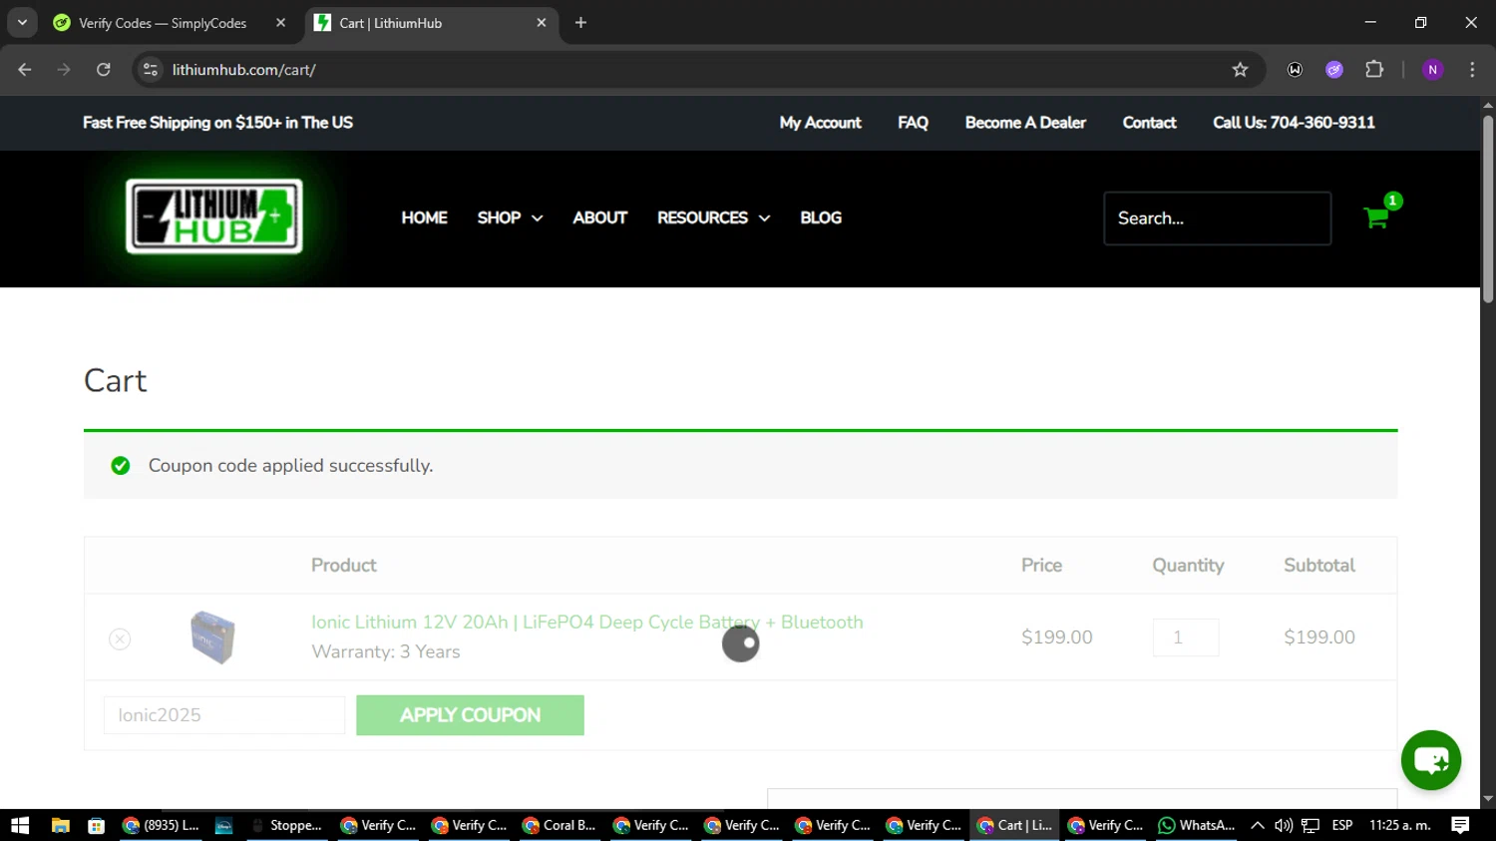Click the white circular extension icon
1496x841 pixels.
(x=1295, y=70)
